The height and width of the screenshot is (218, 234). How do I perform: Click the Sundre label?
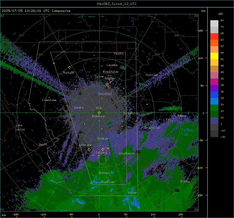pos(79,108)
